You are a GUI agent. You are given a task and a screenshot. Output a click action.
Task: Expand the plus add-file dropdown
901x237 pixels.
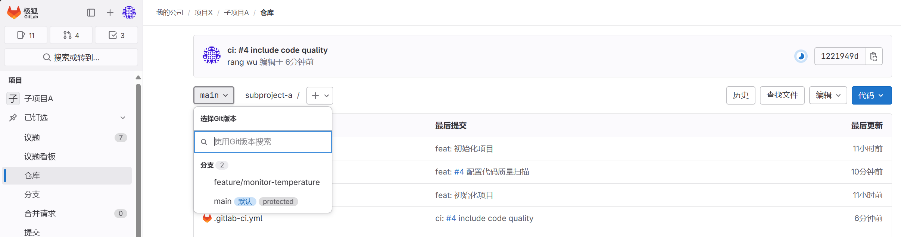coord(320,96)
